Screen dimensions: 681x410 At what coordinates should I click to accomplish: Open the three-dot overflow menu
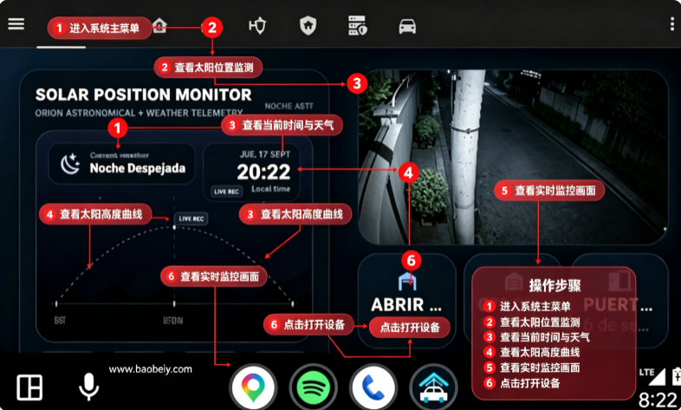click(x=671, y=24)
